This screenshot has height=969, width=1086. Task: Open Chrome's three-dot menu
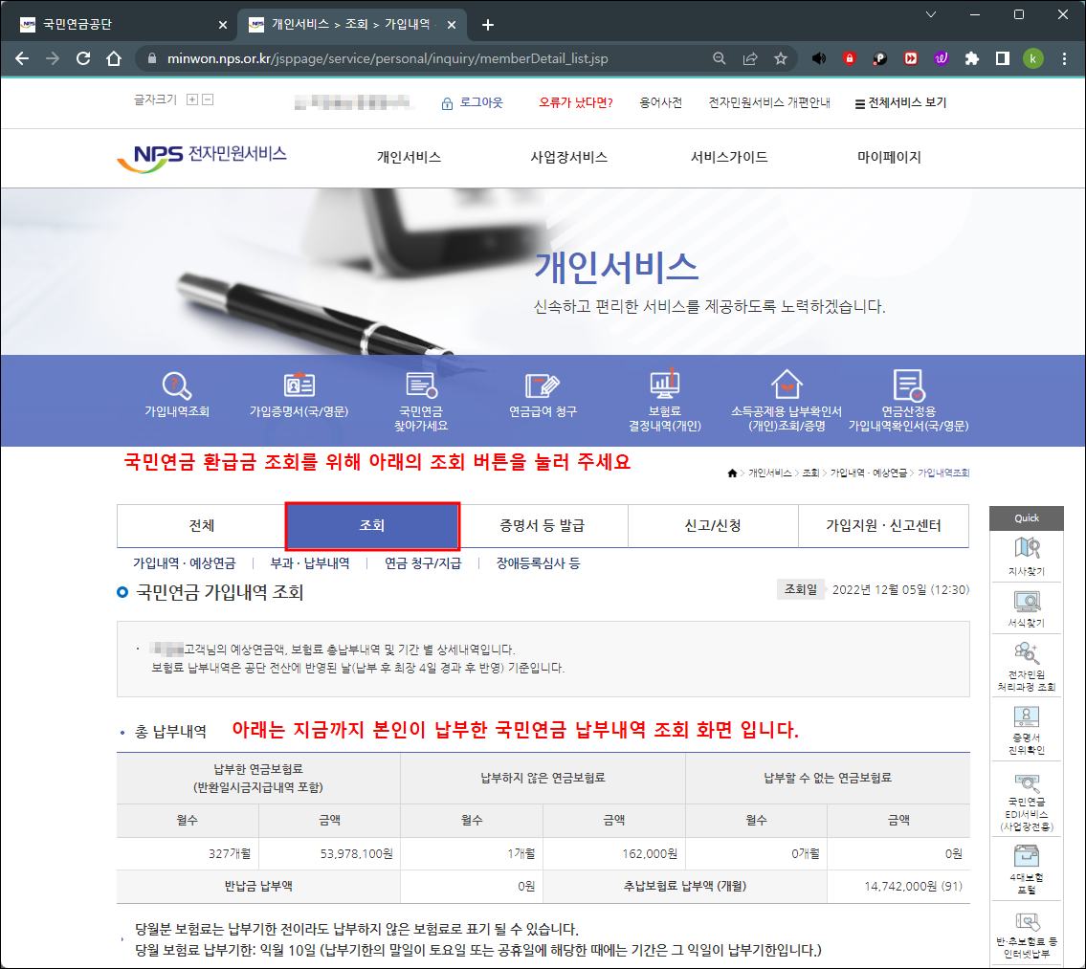1064,58
